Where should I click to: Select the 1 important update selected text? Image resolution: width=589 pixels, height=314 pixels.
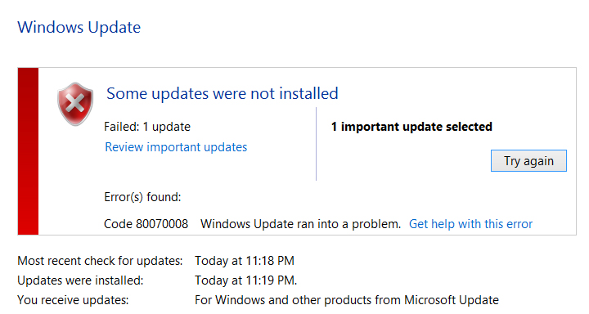click(411, 127)
